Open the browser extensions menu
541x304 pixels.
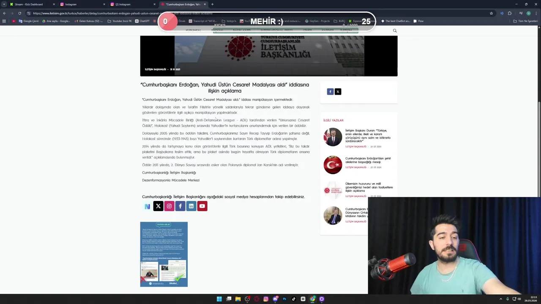510,13
